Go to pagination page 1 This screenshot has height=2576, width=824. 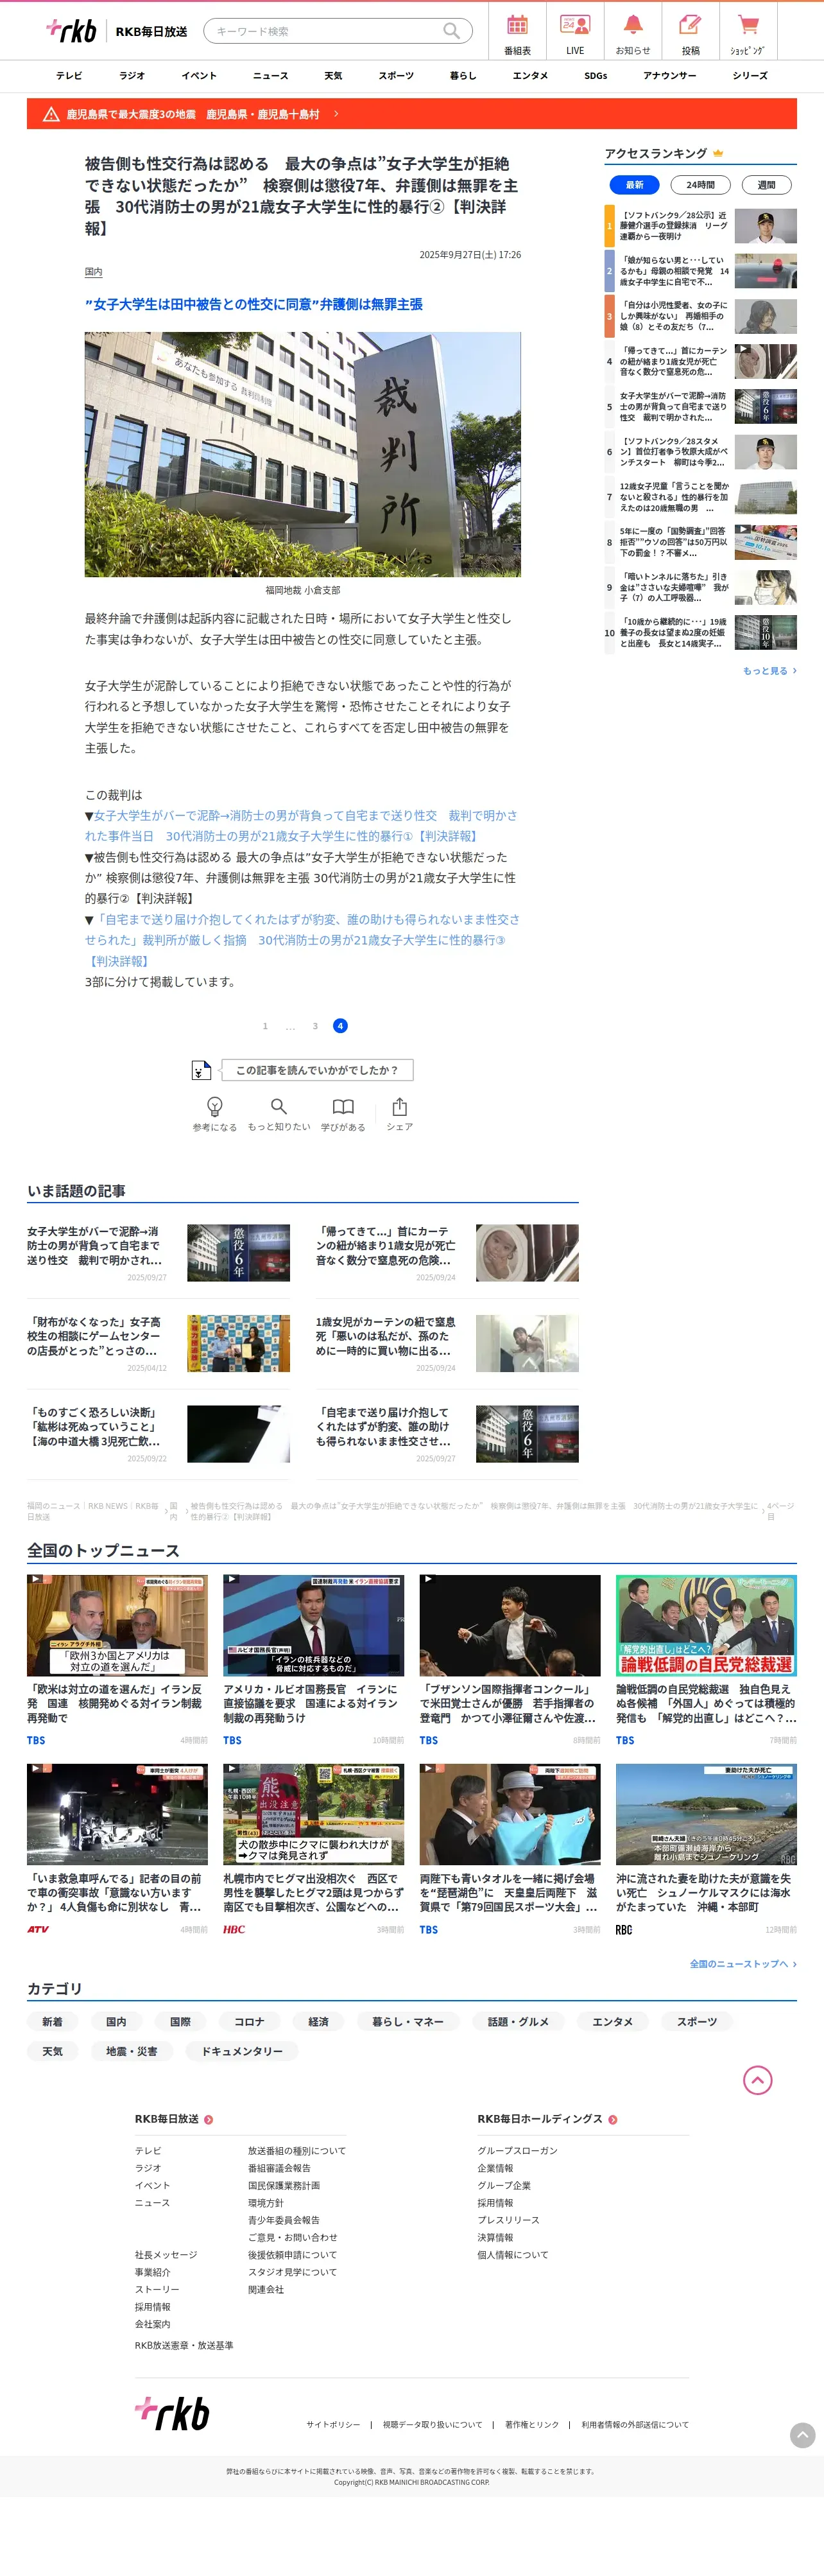pos(265,1026)
